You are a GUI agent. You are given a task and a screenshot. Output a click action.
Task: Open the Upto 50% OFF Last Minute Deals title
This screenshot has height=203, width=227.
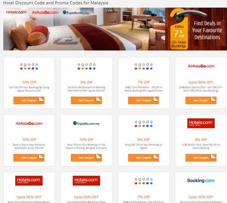(86, 197)
